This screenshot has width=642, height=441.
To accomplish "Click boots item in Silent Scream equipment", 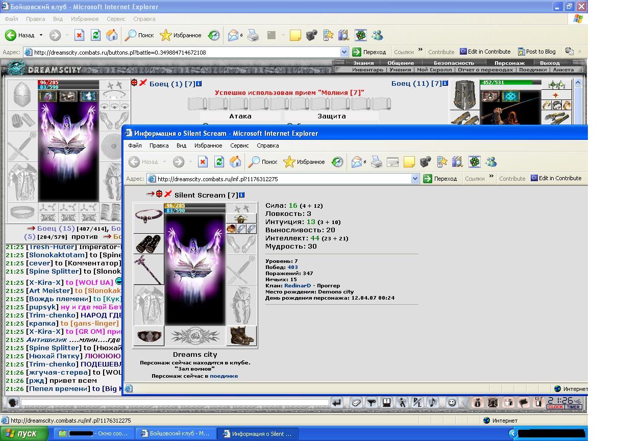I will click(x=241, y=336).
